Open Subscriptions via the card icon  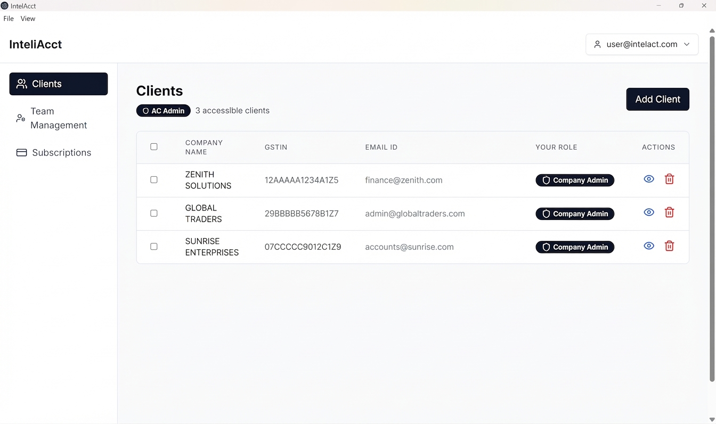point(21,152)
